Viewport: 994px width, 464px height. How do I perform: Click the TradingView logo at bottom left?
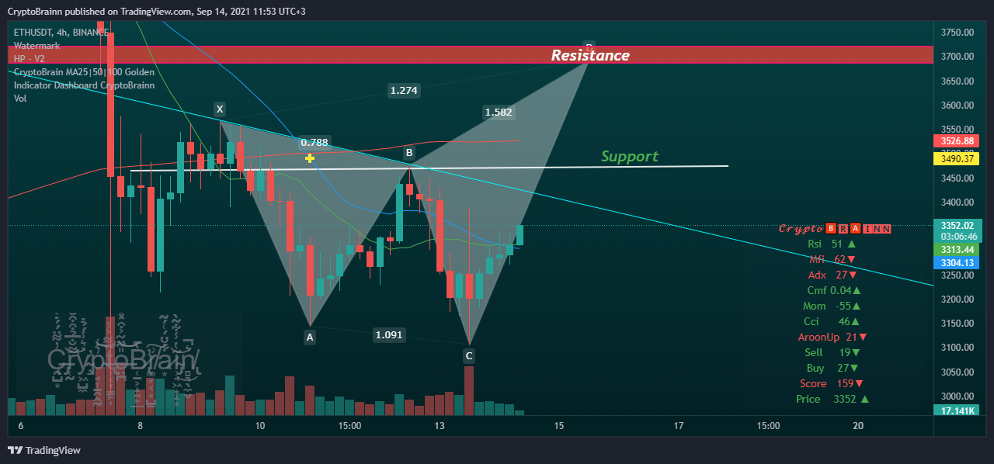[x=44, y=450]
